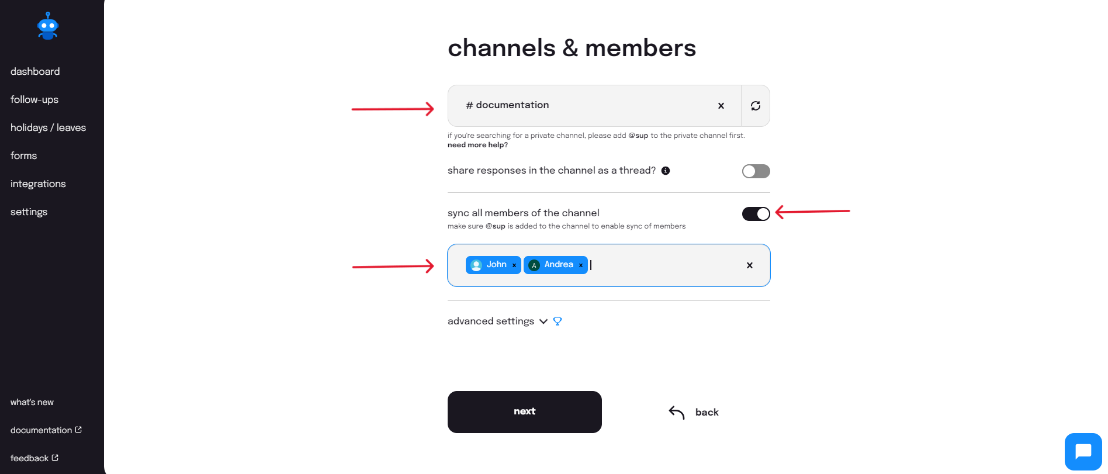Go back to the previous step
The height and width of the screenshot is (474, 1108).
tap(694, 412)
